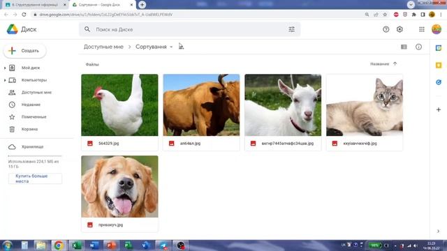447x251 pixels.
Task: Show folder details info icon
Action: click(418, 47)
